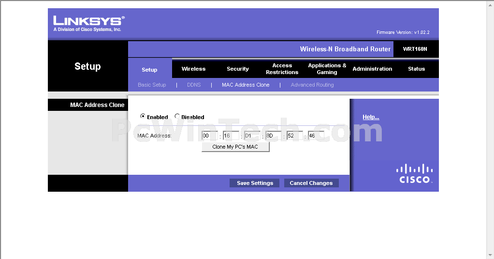Click the WRT160N model label
Viewport: 494px width, 259px height.
click(415, 49)
